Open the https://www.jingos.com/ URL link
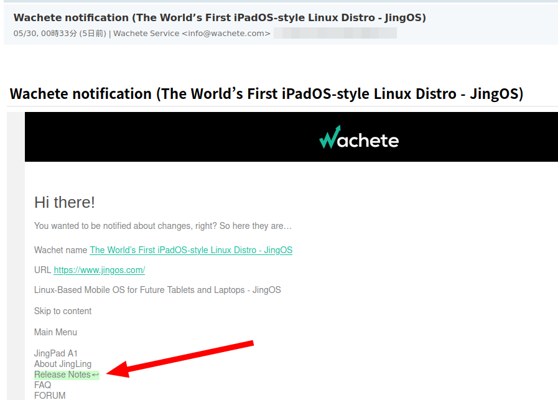The width and height of the screenshot is (558, 400). (x=100, y=270)
